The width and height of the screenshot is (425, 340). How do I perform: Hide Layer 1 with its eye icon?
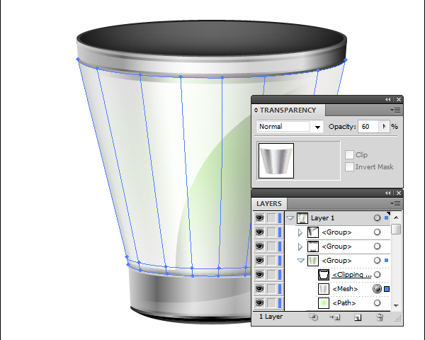click(259, 218)
